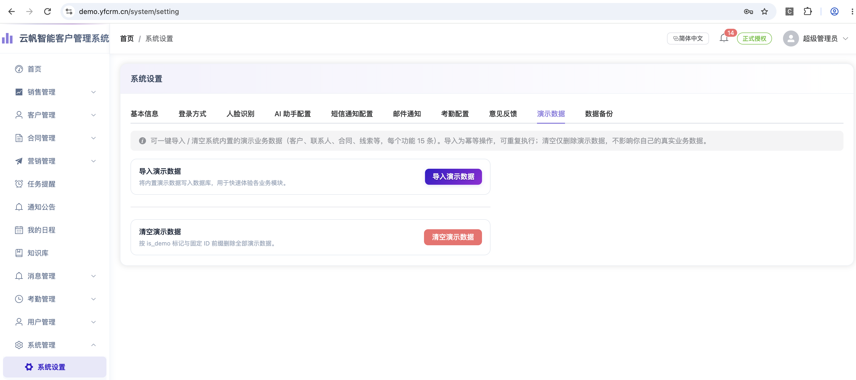Viewport: 856px width, 380px height.
Task: Click the 消息管理 bell icon
Action: point(19,276)
